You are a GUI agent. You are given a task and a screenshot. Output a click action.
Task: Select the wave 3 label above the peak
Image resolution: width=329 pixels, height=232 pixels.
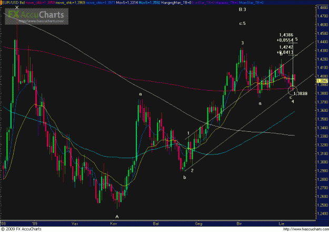point(243,43)
